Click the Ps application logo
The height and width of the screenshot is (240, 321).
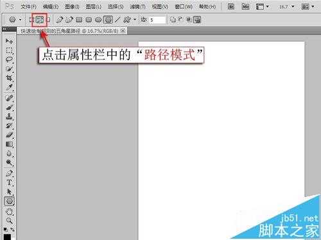coord(10,6)
